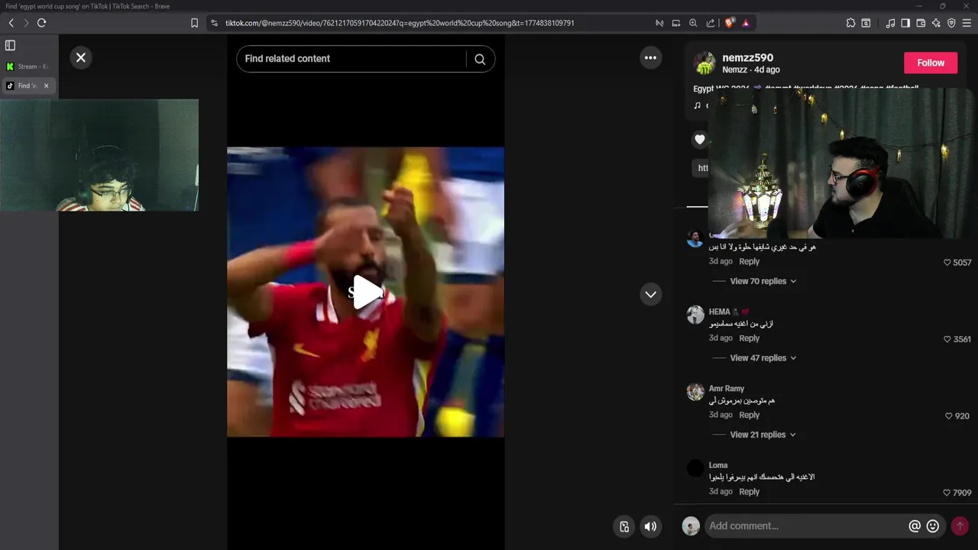
Task: Click the picture-with-plus icon in address bar
Action: click(x=676, y=23)
